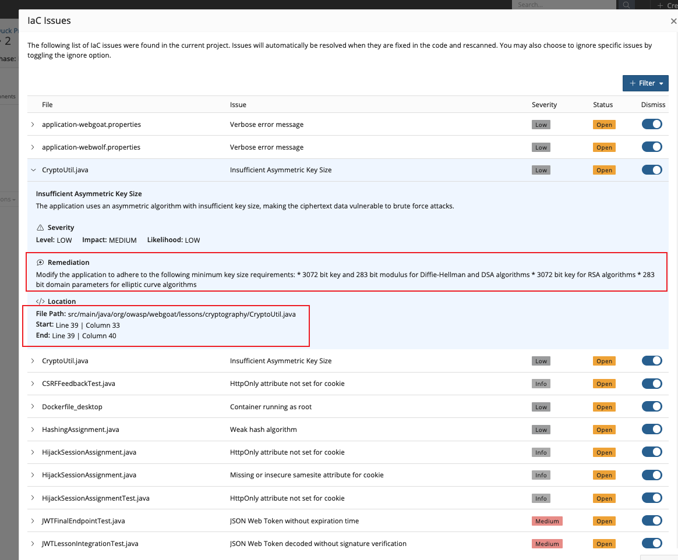The image size is (678, 560).
Task: Close the IaC Issues dialog
Action: pyautogui.click(x=673, y=21)
